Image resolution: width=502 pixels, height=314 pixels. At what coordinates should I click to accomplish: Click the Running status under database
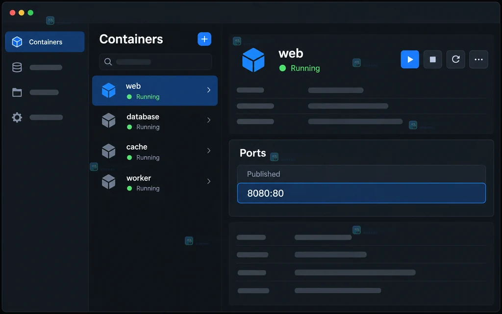pos(143,127)
